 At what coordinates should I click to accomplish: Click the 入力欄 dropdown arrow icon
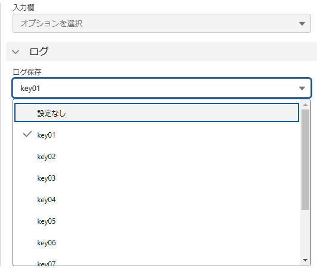302,24
